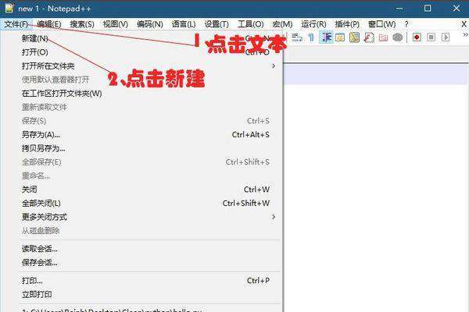Select 重新读取文件 menu entry

pos(142,107)
